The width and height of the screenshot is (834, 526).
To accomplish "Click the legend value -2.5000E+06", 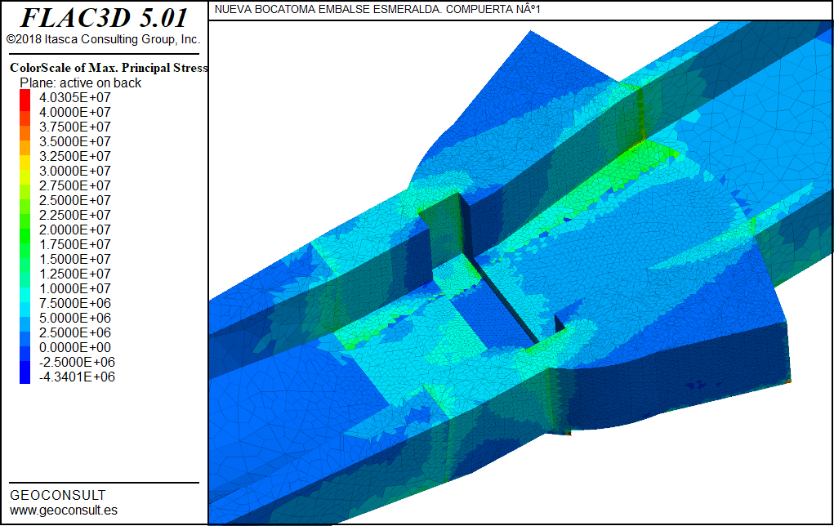I will click(77, 362).
